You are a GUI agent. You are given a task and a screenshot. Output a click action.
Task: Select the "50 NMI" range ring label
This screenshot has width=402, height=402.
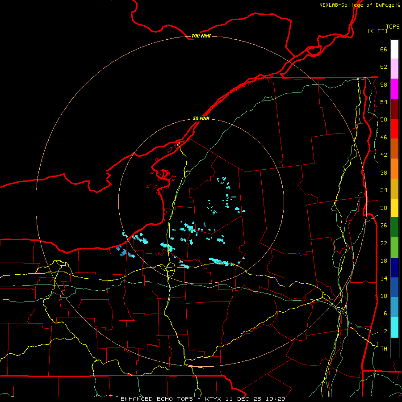click(x=201, y=118)
